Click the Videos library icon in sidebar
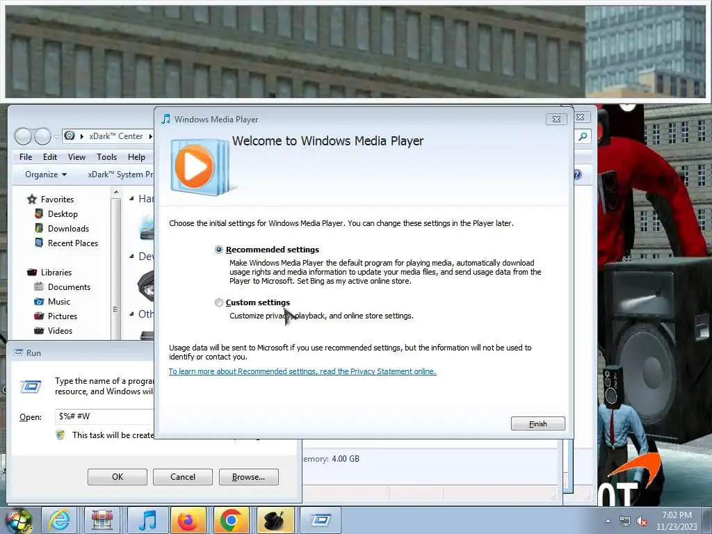This screenshot has height=534, width=712. 39,330
